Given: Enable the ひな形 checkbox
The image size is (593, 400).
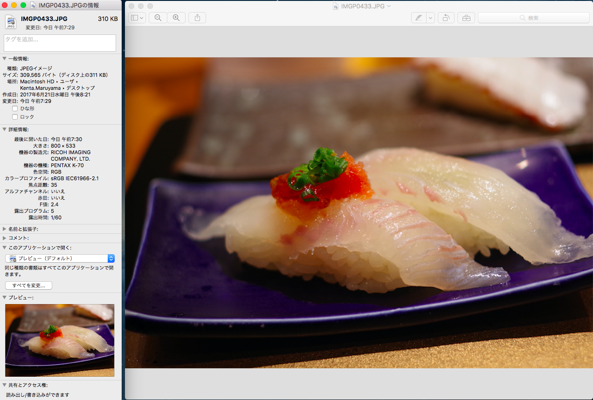Looking at the screenshot, I should [x=15, y=108].
